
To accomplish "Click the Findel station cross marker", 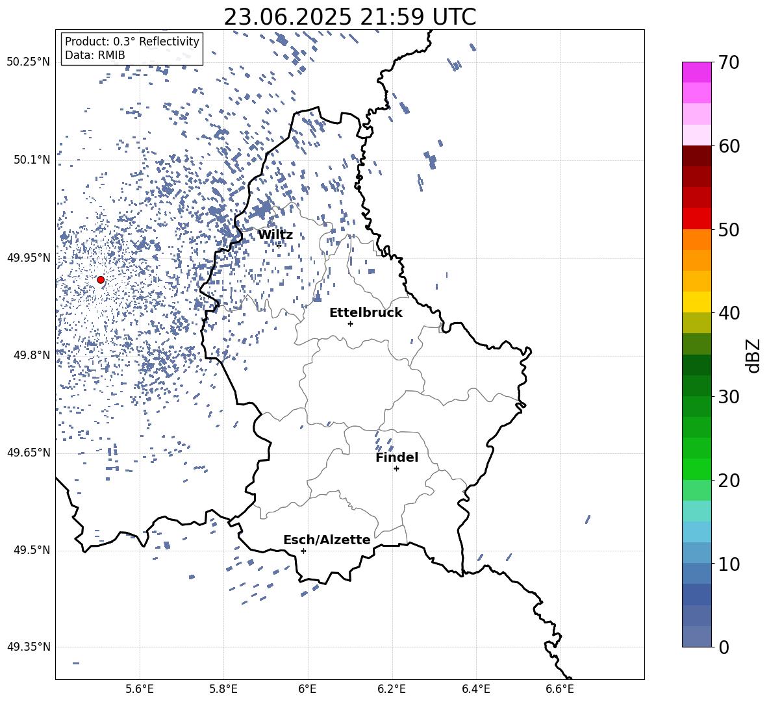I will point(396,469).
